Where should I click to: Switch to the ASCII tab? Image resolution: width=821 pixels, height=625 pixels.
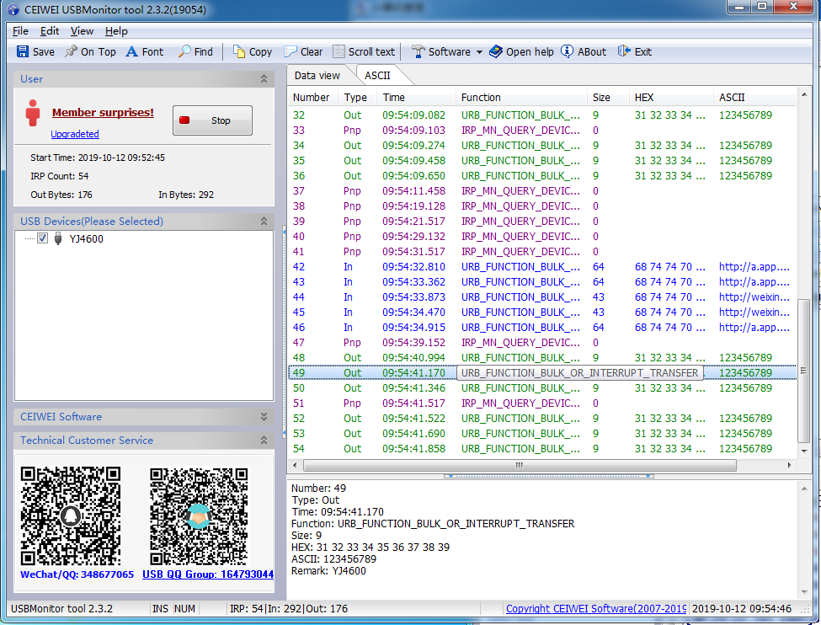(x=377, y=76)
